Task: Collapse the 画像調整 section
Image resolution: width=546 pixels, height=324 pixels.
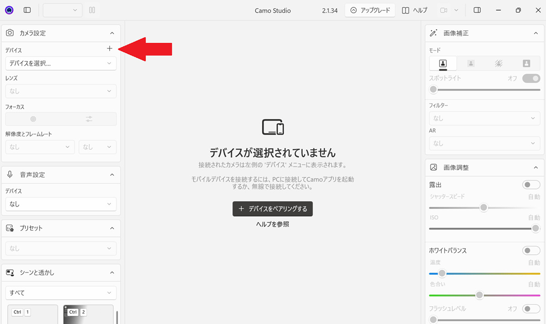Action: (x=536, y=167)
